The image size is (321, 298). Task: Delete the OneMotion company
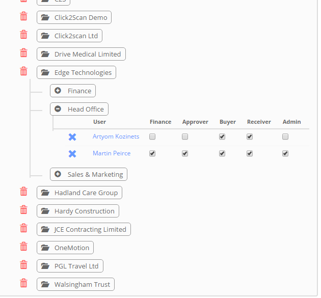click(23, 247)
